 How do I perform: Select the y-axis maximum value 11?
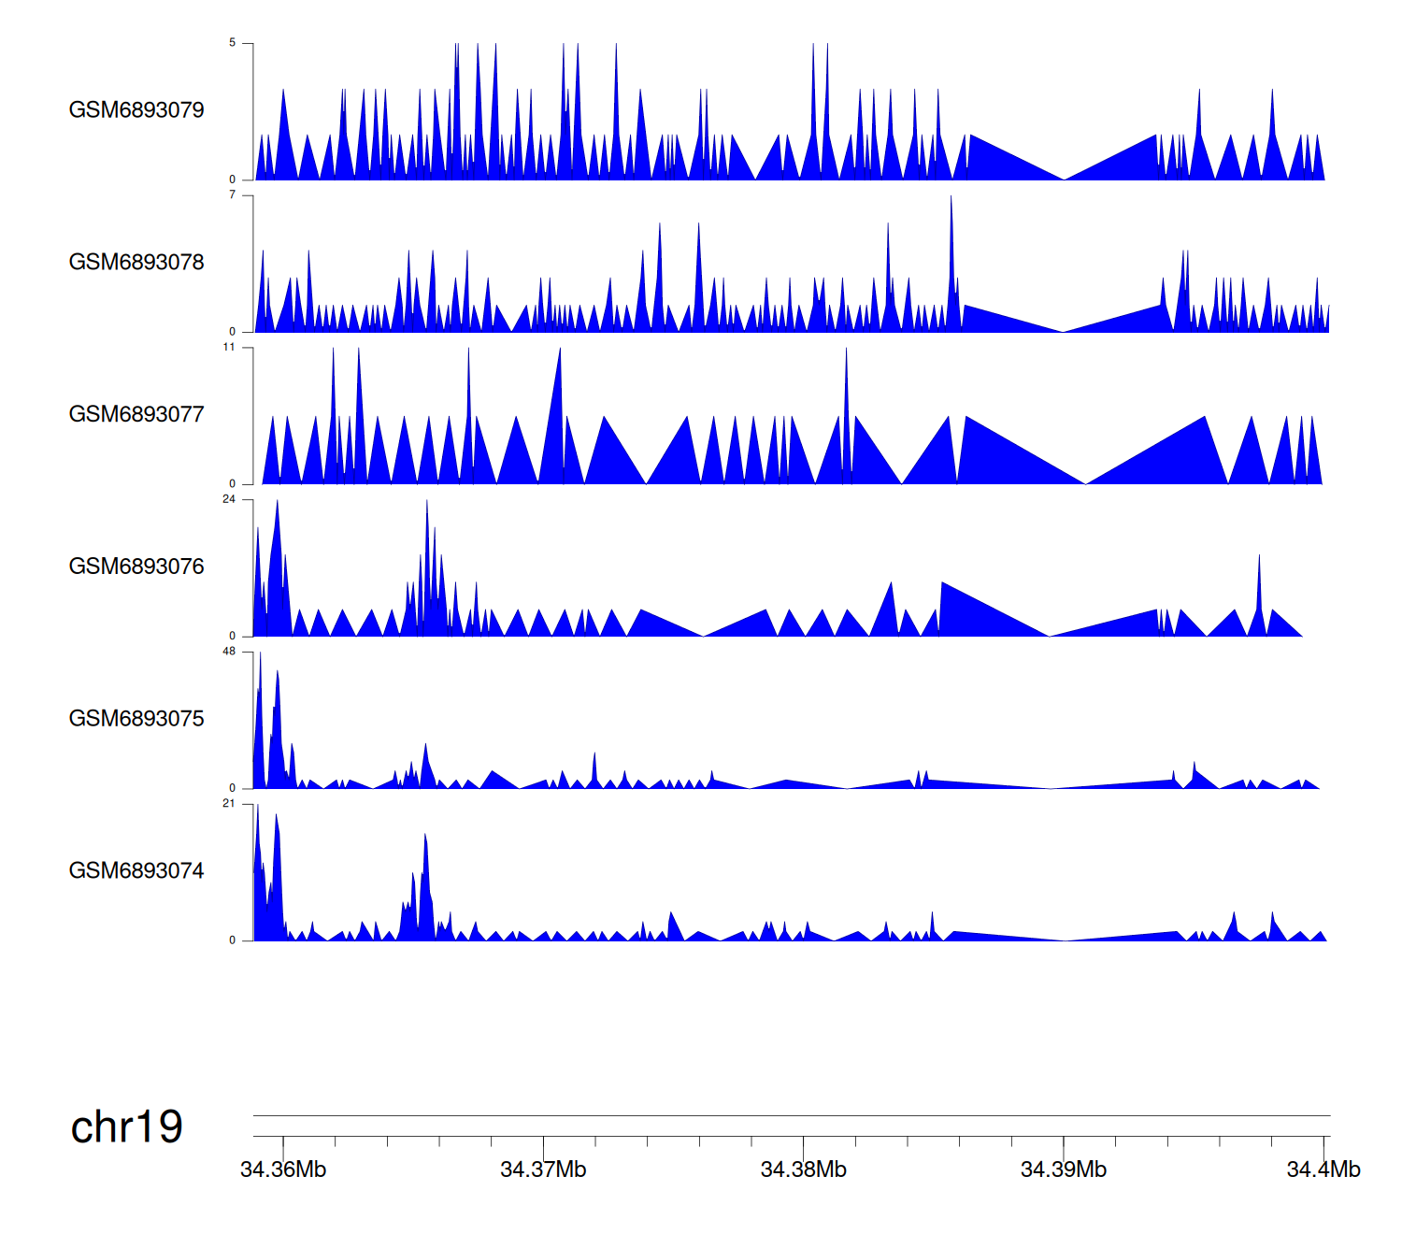click(229, 348)
